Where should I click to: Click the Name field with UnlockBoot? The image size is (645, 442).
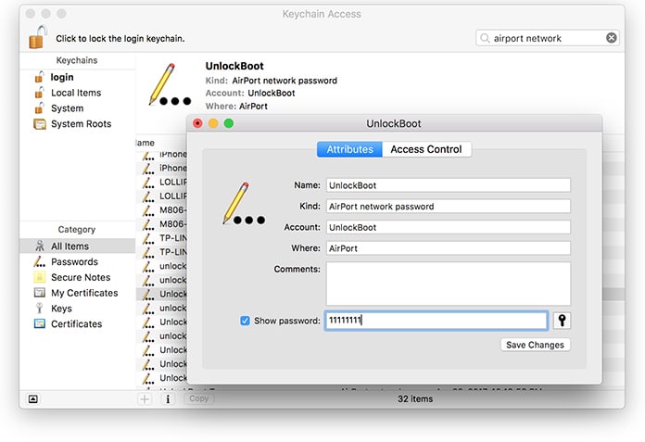tap(449, 185)
